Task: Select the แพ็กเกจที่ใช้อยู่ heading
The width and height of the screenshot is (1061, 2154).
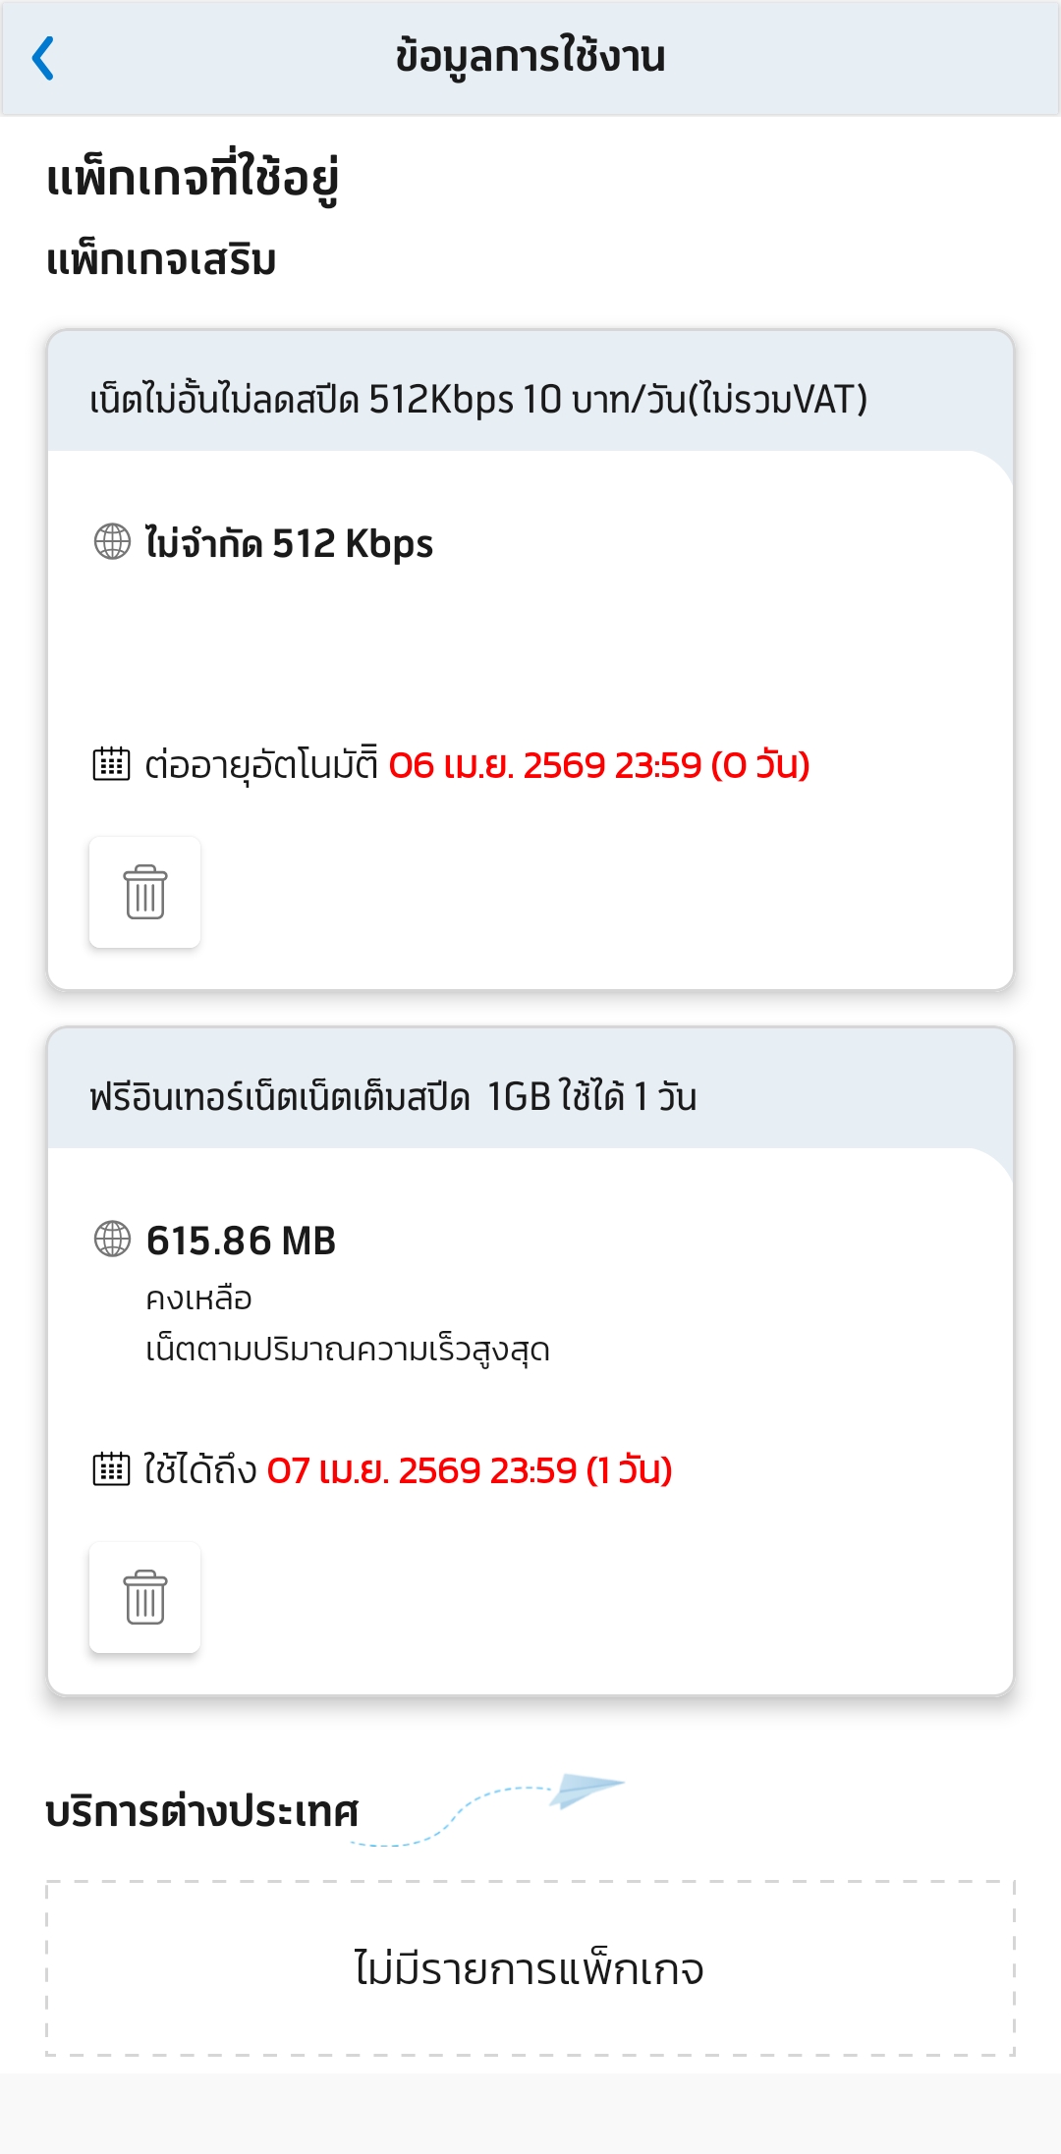Action: coord(194,179)
